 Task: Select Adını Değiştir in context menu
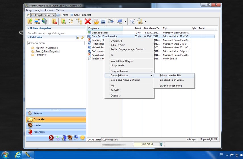[x=118, y=45]
